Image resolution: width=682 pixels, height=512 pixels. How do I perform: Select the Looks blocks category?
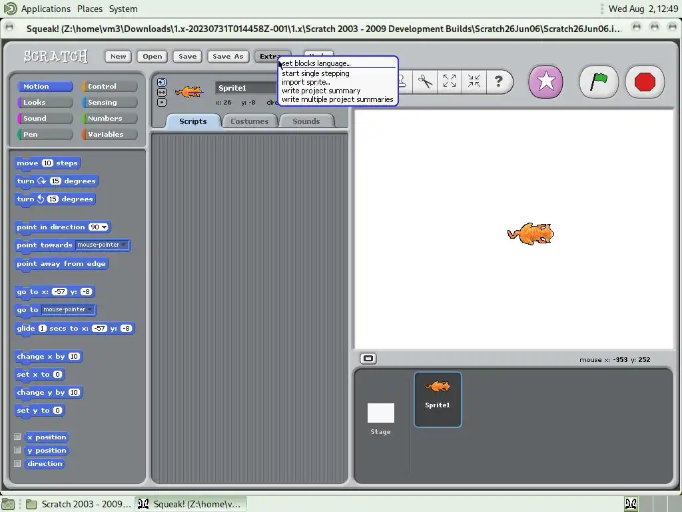coord(45,102)
